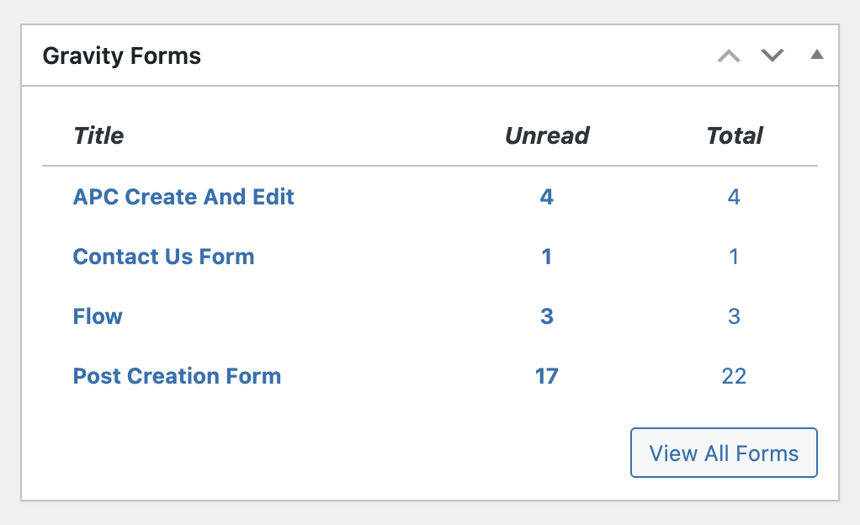Image resolution: width=860 pixels, height=525 pixels.
Task: Click the Total column header
Action: 735,135
